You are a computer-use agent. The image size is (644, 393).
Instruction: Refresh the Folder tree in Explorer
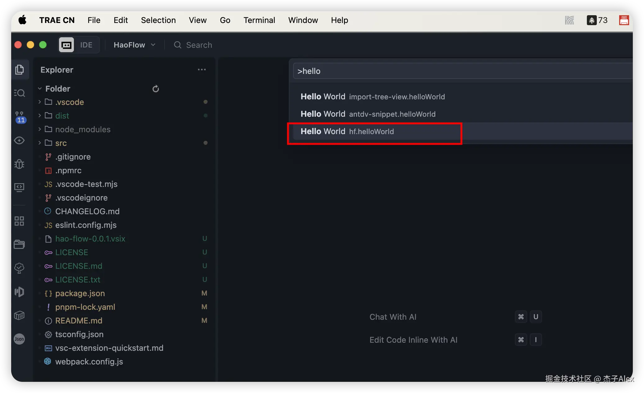tap(156, 89)
